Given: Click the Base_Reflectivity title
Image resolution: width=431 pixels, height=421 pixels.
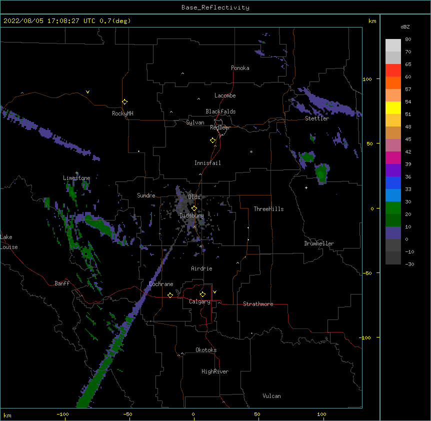Looking at the screenshot, I should click(x=215, y=7).
